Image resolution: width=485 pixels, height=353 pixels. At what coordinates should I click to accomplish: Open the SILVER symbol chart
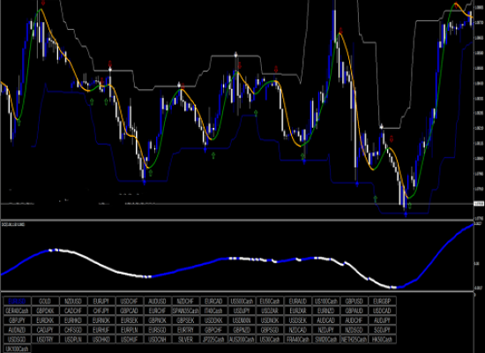pos(185,340)
